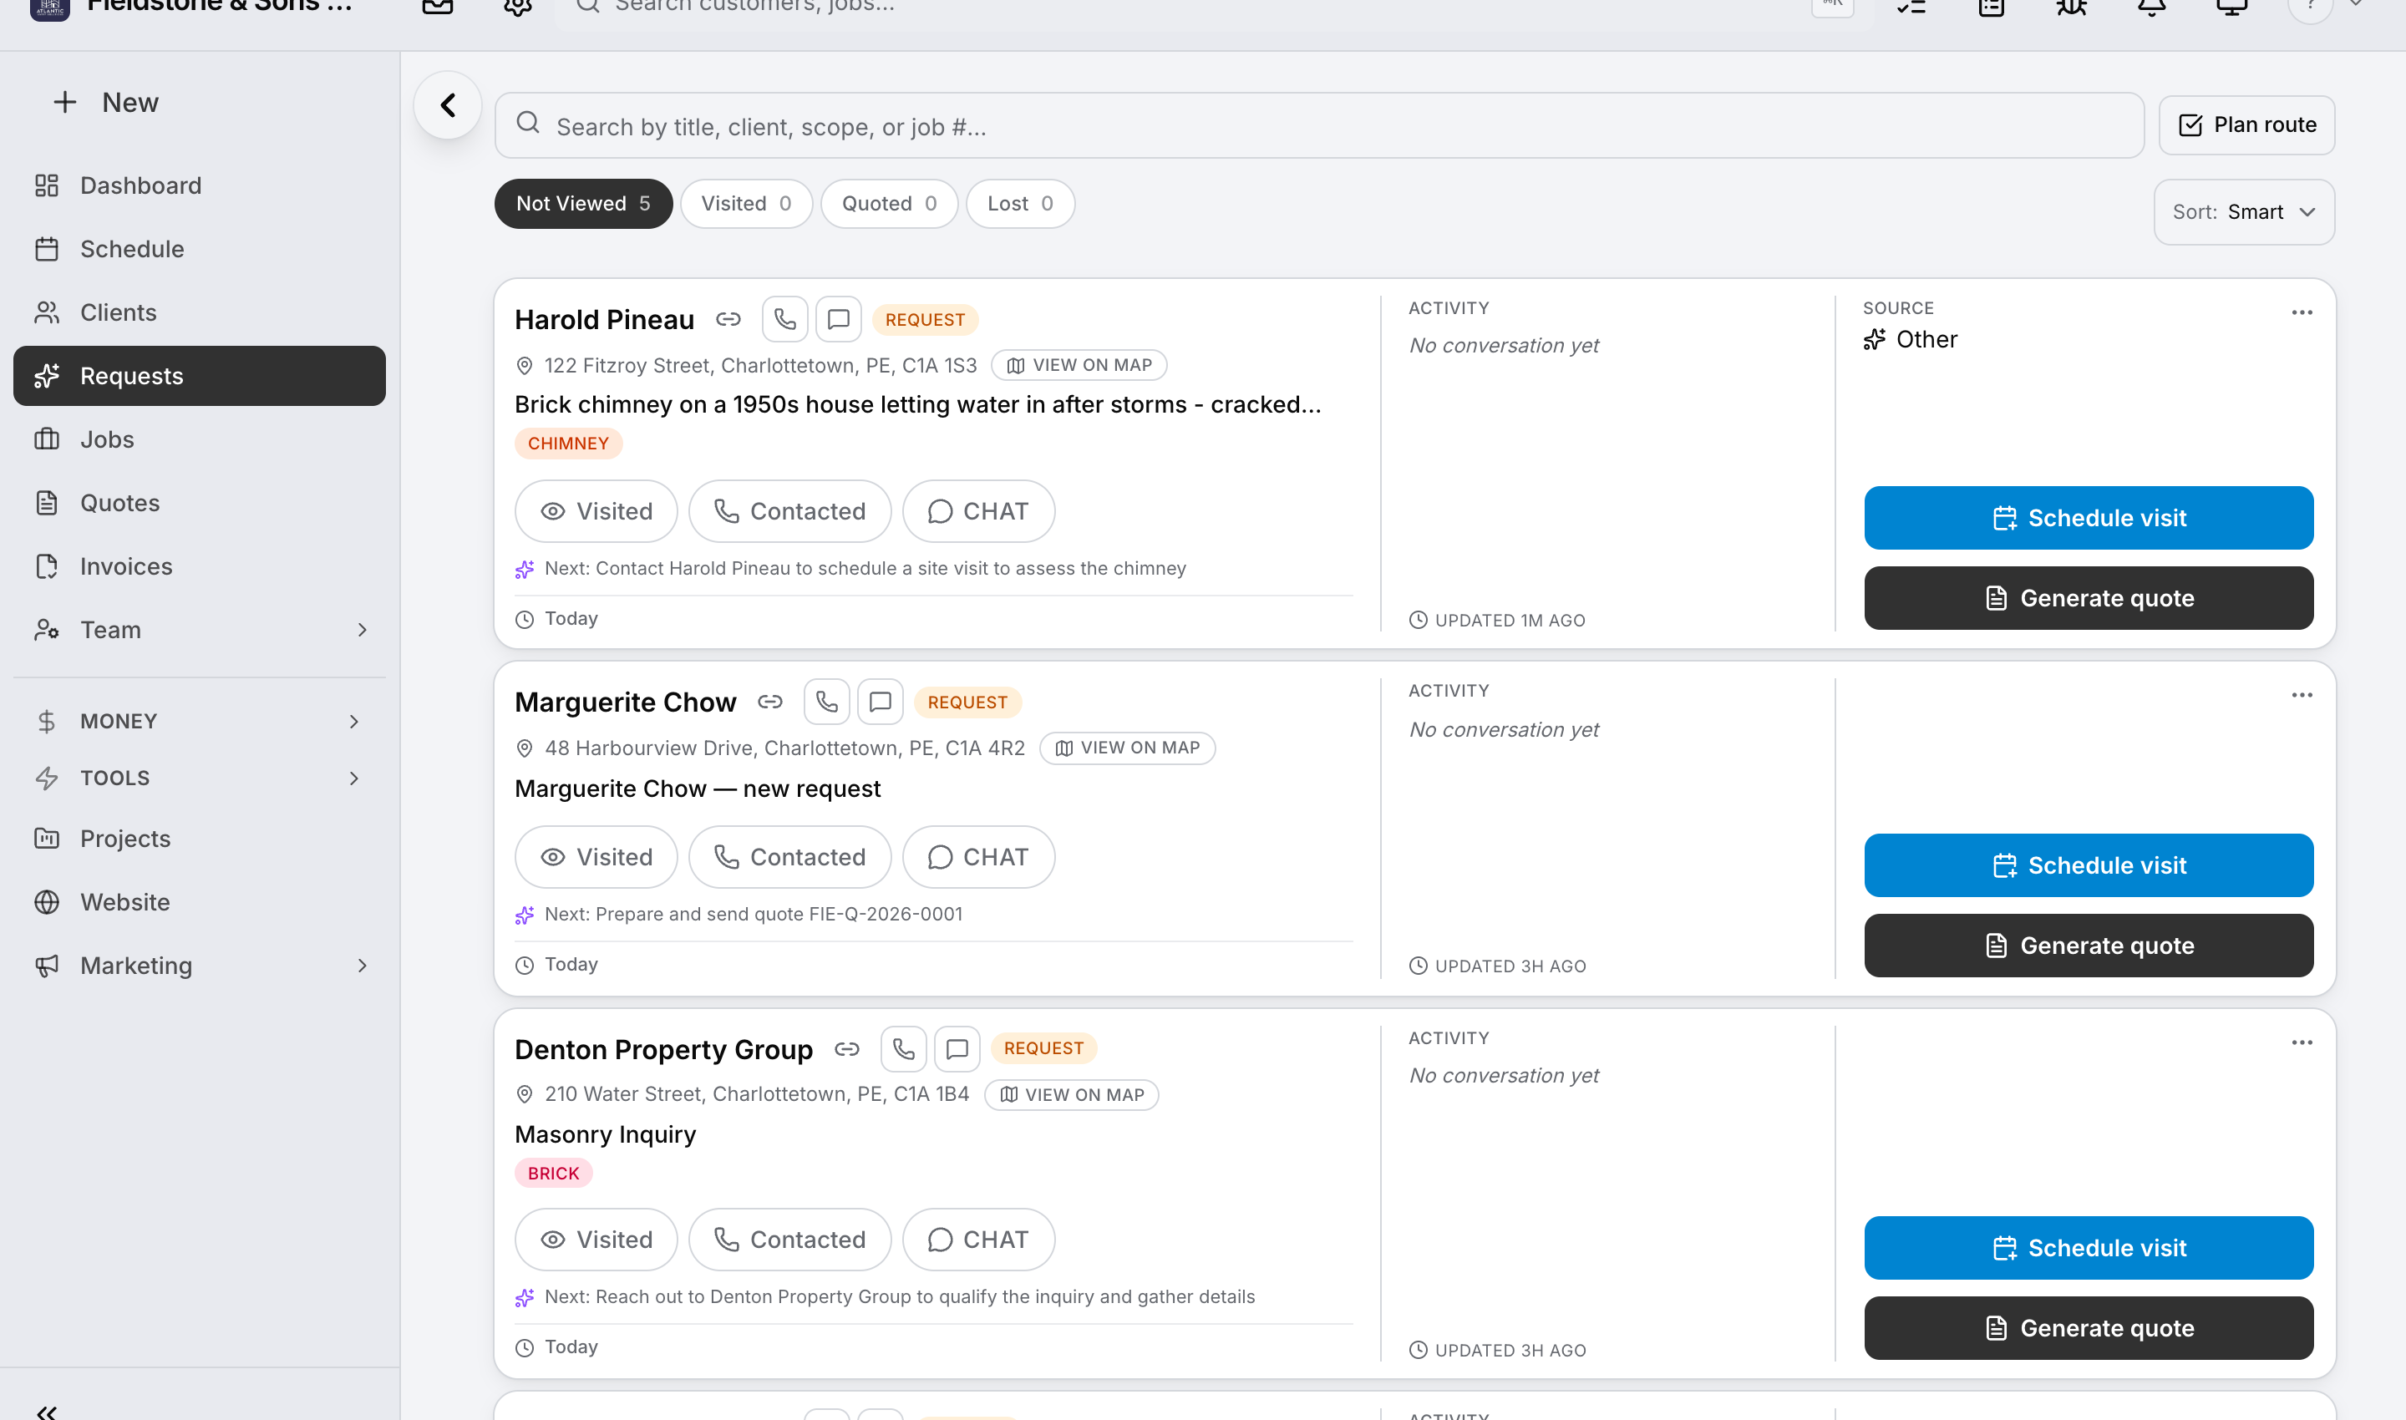This screenshot has height=1420, width=2406.
Task: Open message icon beside Marguerite Chow's name
Action: click(881, 702)
